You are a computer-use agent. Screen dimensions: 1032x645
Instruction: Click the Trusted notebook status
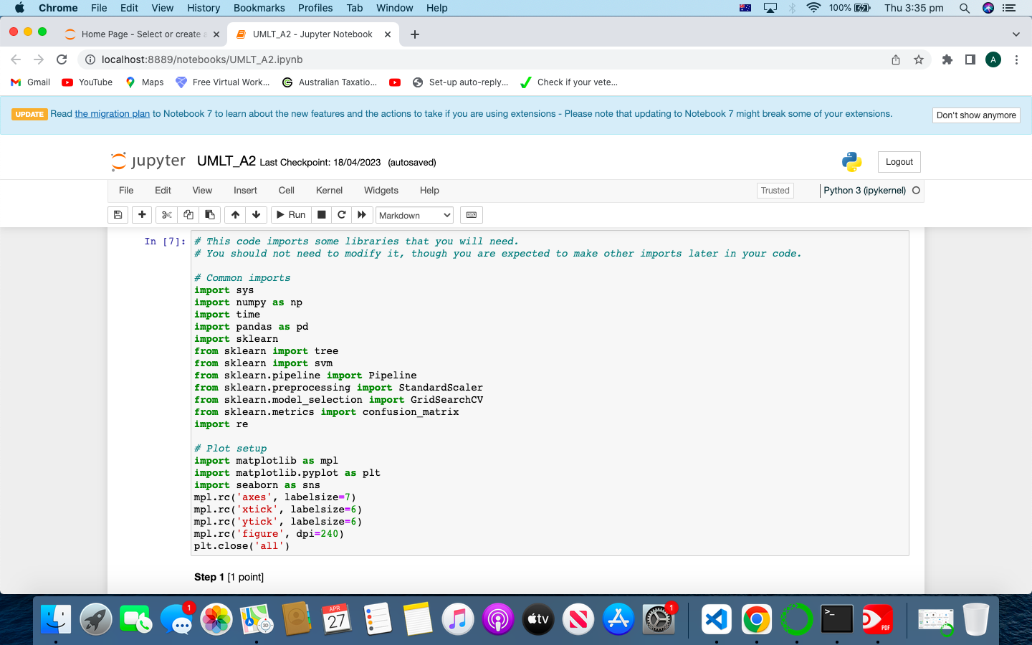click(775, 191)
